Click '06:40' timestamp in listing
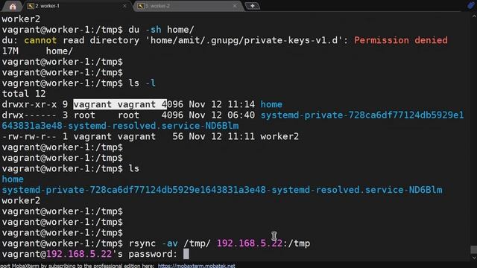The height and width of the screenshot is (268, 477). tap(241, 115)
